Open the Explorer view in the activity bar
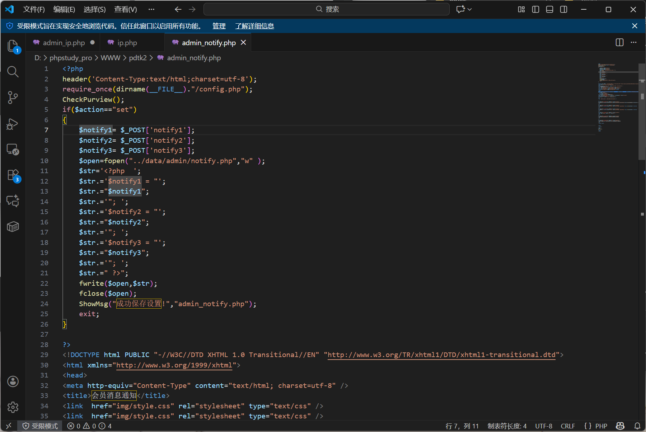646x432 pixels. (13, 46)
